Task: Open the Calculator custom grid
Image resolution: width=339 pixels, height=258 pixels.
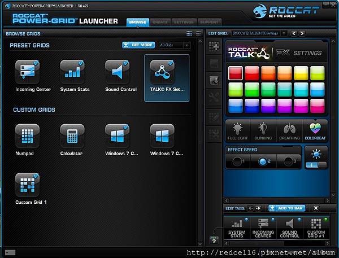Action: point(72,137)
